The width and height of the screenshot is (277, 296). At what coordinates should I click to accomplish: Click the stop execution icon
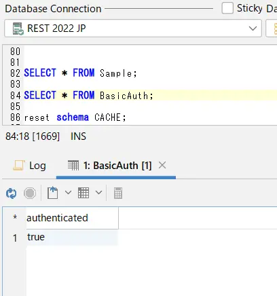30,193
